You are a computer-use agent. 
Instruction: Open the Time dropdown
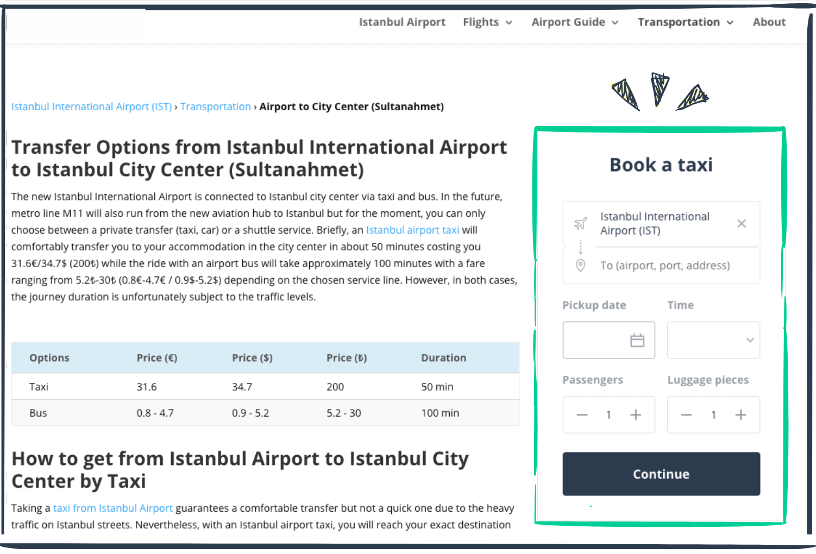[x=713, y=340]
